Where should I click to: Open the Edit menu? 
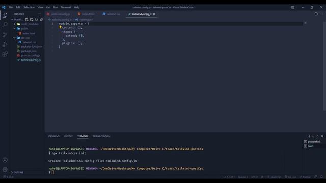click(x=18, y=7)
